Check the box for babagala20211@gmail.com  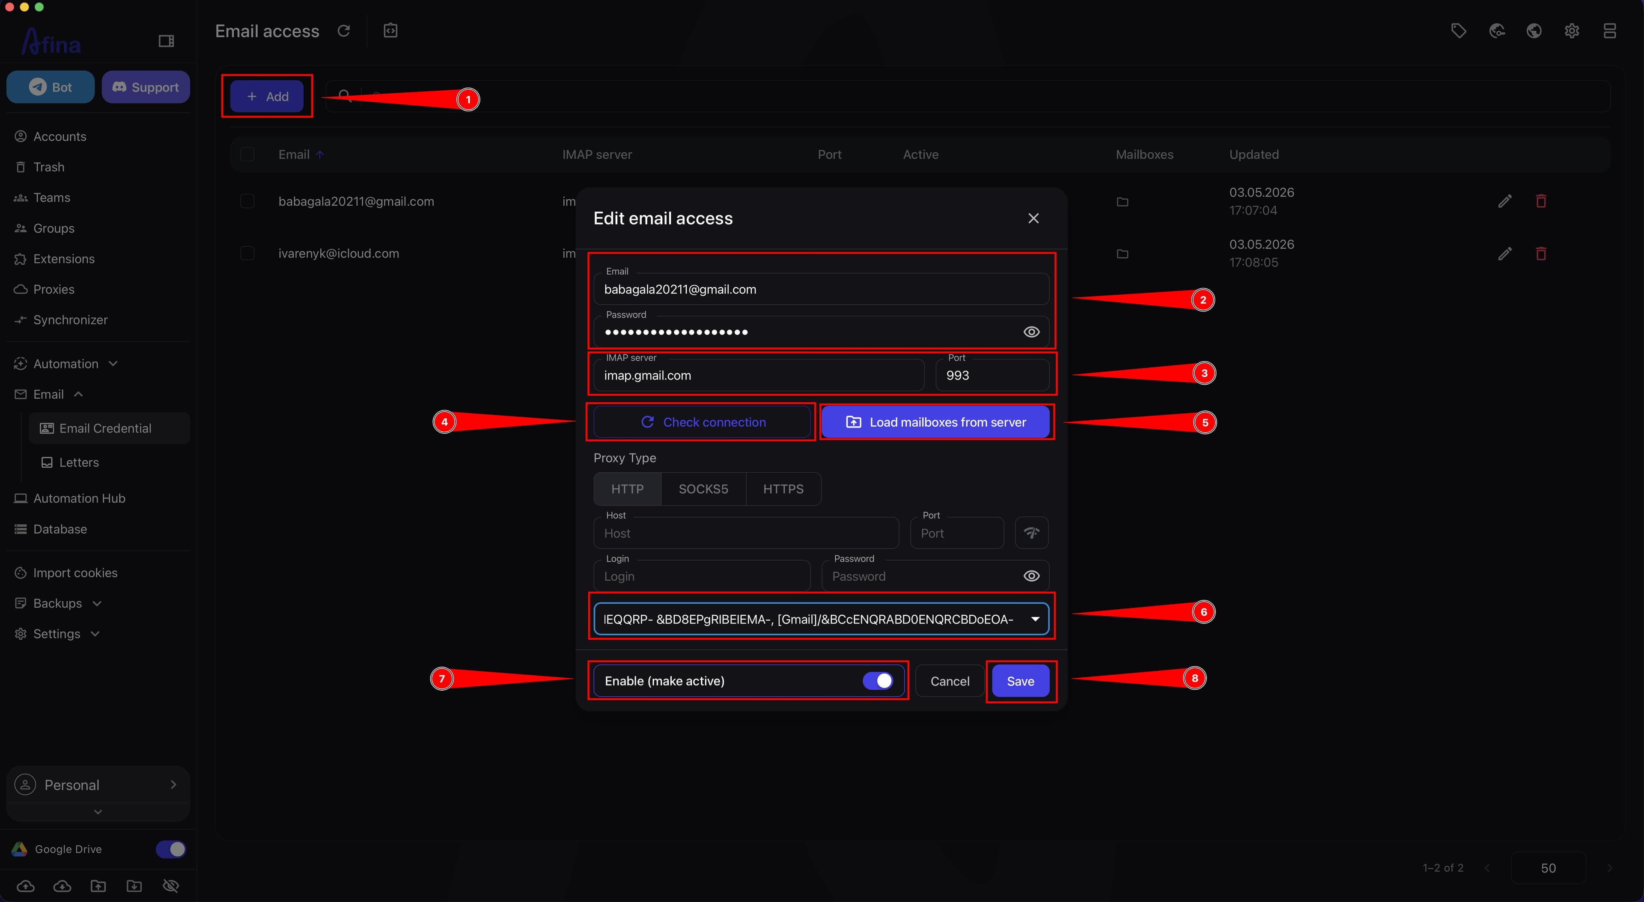247,201
